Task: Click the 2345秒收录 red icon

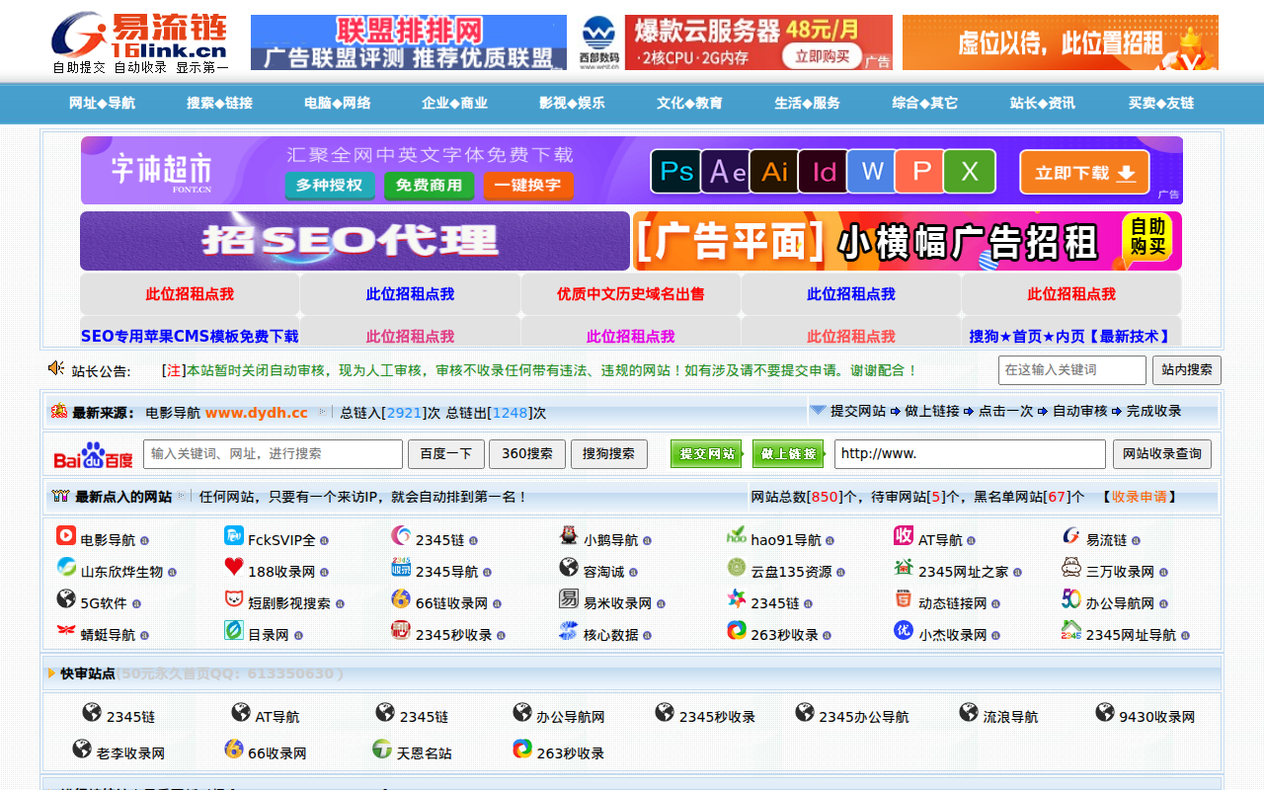Action: pyautogui.click(x=401, y=631)
